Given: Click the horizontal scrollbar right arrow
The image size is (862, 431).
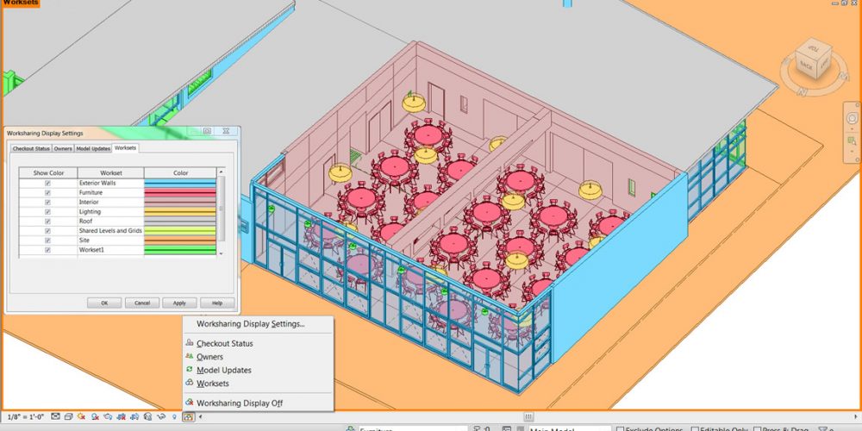Looking at the screenshot, I should (x=854, y=416).
